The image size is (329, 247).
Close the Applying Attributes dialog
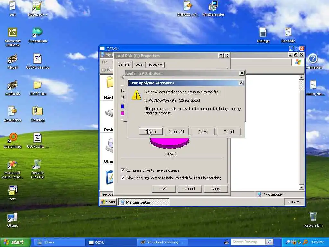tap(242, 73)
